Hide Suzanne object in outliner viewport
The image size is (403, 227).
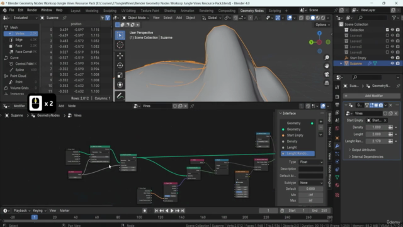click(392, 64)
